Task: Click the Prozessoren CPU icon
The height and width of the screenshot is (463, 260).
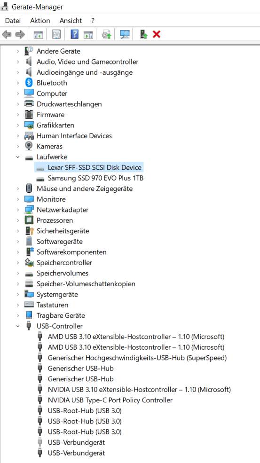Action: 29,220
